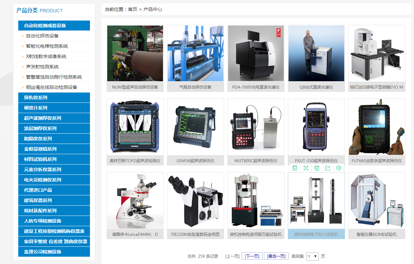Select 元素分析仪器系列 category

tap(54, 169)
